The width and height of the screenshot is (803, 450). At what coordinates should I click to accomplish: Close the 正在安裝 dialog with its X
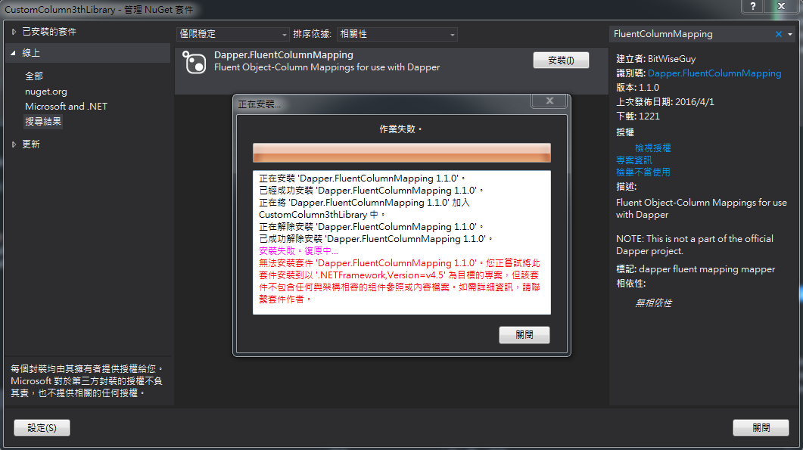tap(549, 101)
